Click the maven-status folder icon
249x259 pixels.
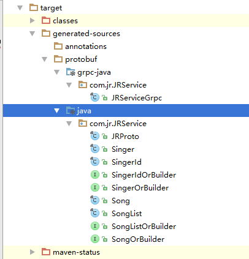(46, 252)
